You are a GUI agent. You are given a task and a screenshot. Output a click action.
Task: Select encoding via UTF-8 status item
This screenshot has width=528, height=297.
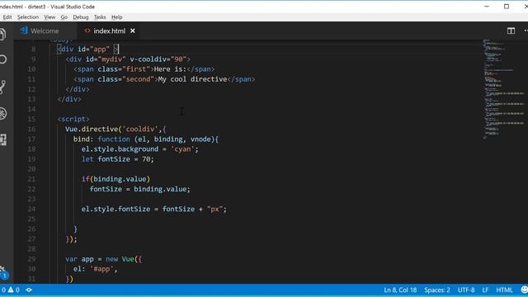coord(466,290)
